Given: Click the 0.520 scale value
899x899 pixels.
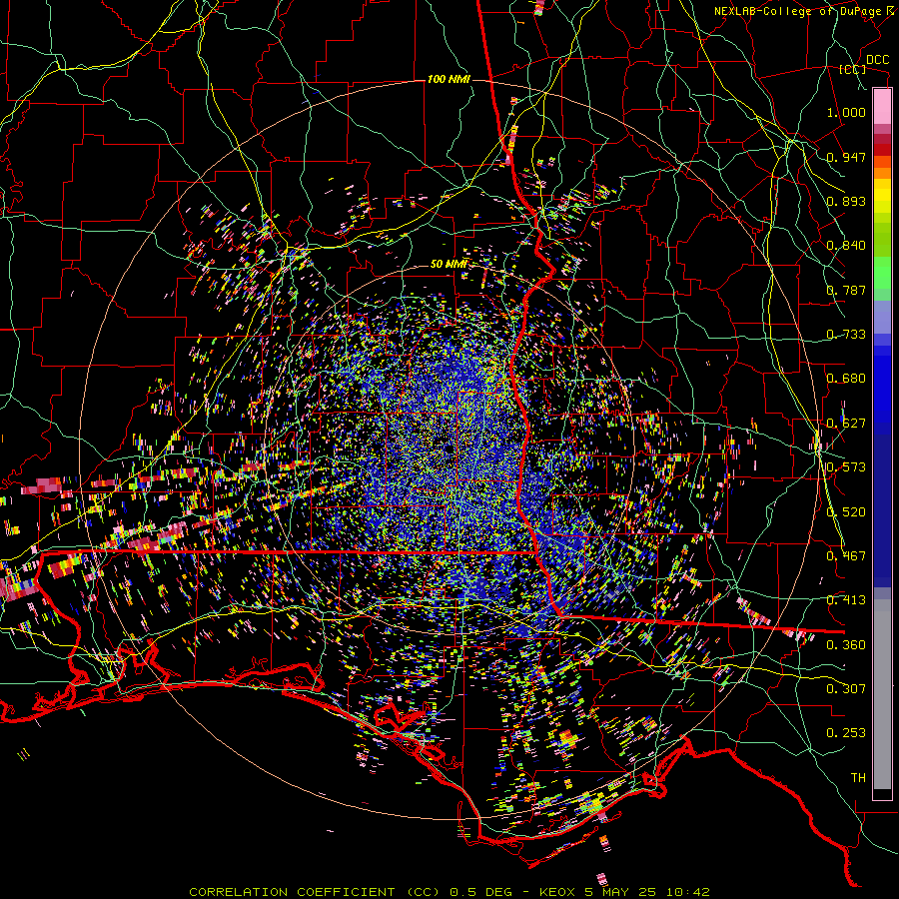Looking at the screenshot, I should click(846, 512).
